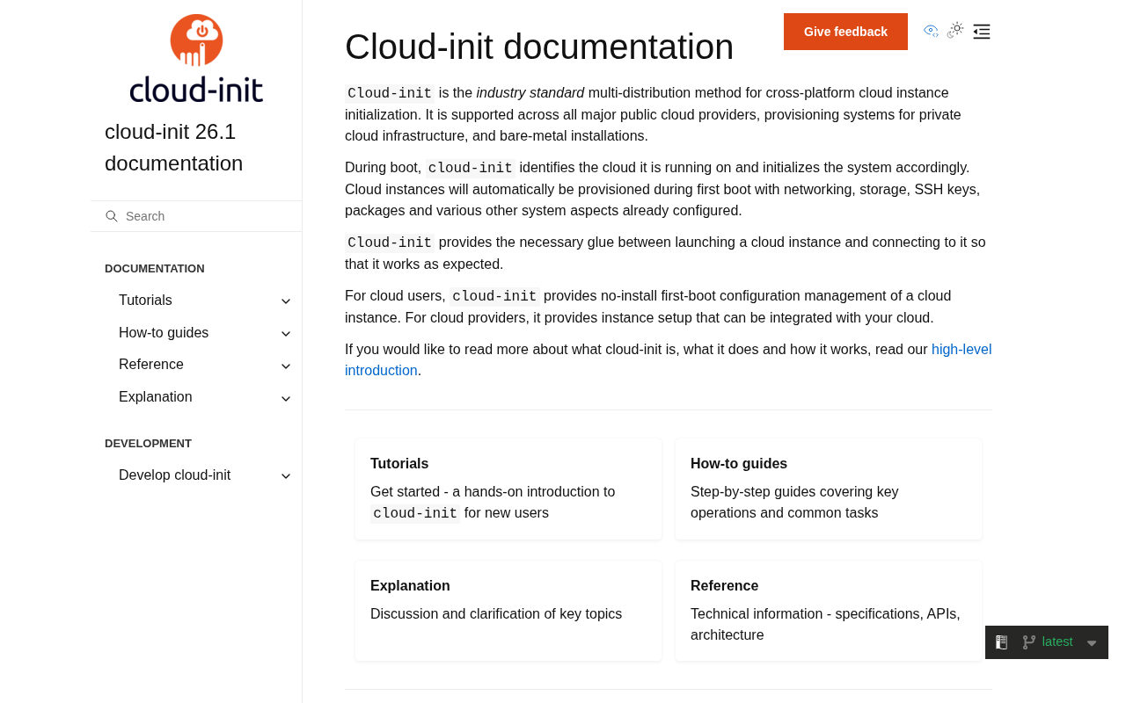1126x703 pixels.
Task: Open the table of contents drawer icon
Action: [x=982, y=32]
